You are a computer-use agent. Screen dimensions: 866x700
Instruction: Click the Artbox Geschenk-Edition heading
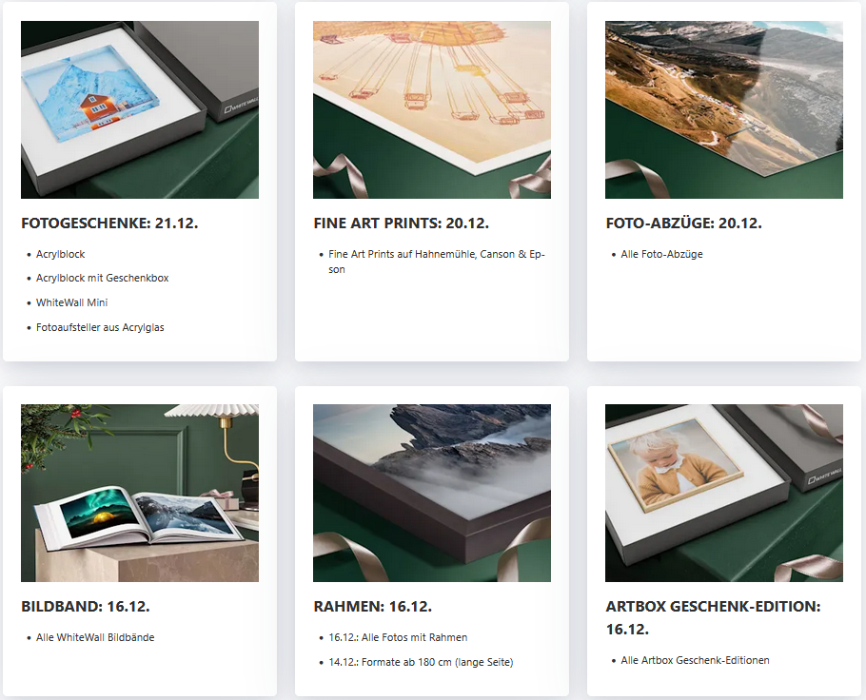(713, 617)
